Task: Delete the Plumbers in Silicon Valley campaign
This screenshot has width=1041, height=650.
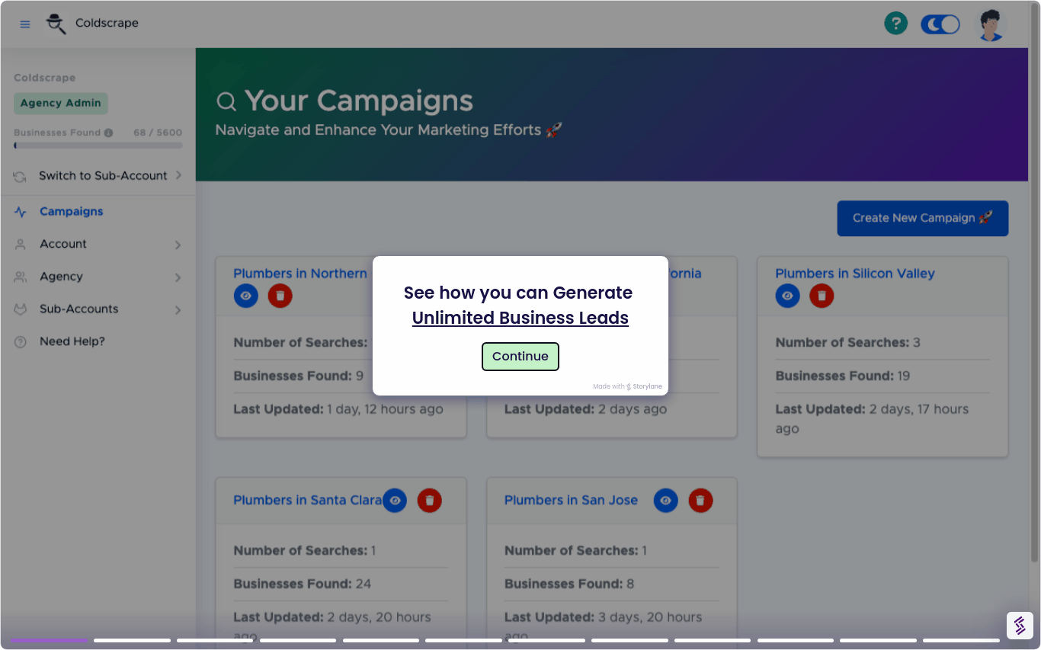Action: (822, 296)
